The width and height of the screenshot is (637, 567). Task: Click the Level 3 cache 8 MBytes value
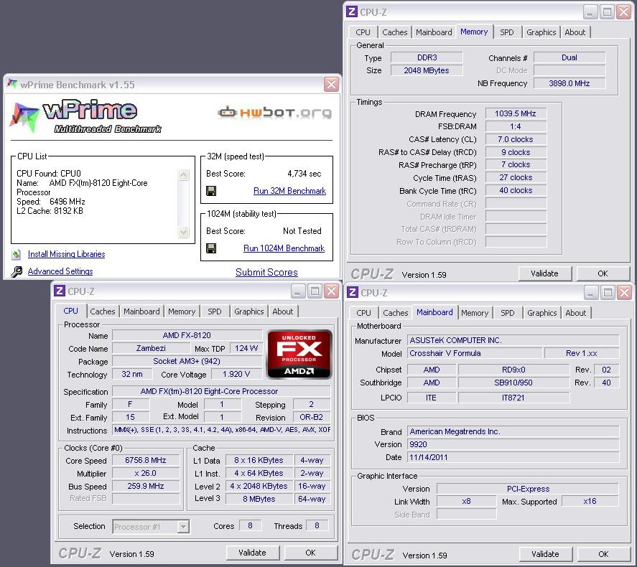(x=259, y=499)
